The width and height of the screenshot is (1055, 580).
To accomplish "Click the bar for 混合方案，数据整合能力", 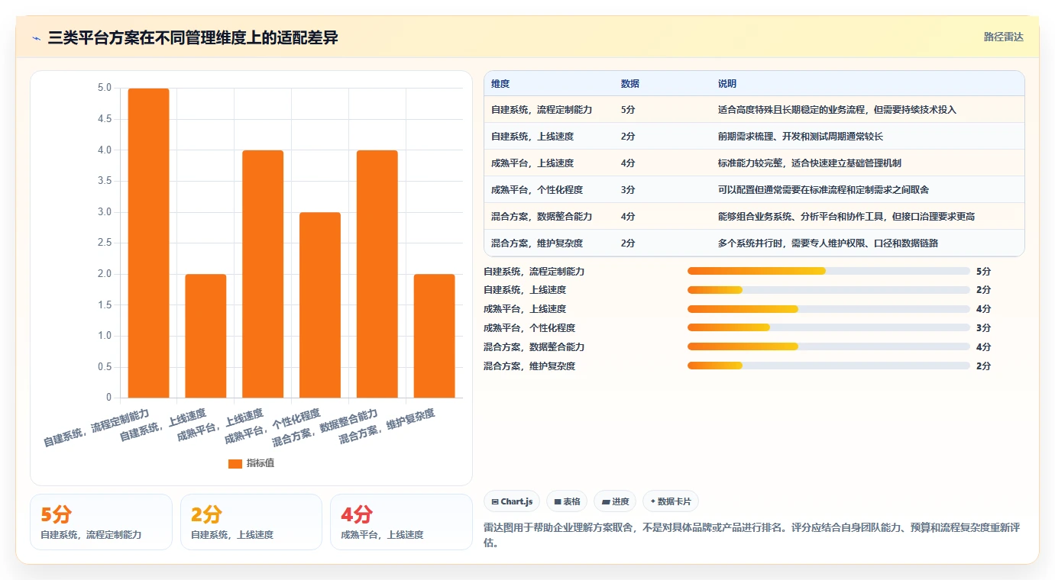I will tap(377, 274).
